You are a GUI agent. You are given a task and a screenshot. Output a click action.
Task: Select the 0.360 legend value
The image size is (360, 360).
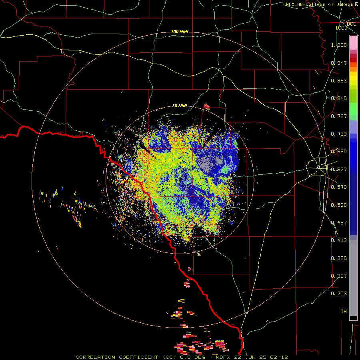pos(339,258)
